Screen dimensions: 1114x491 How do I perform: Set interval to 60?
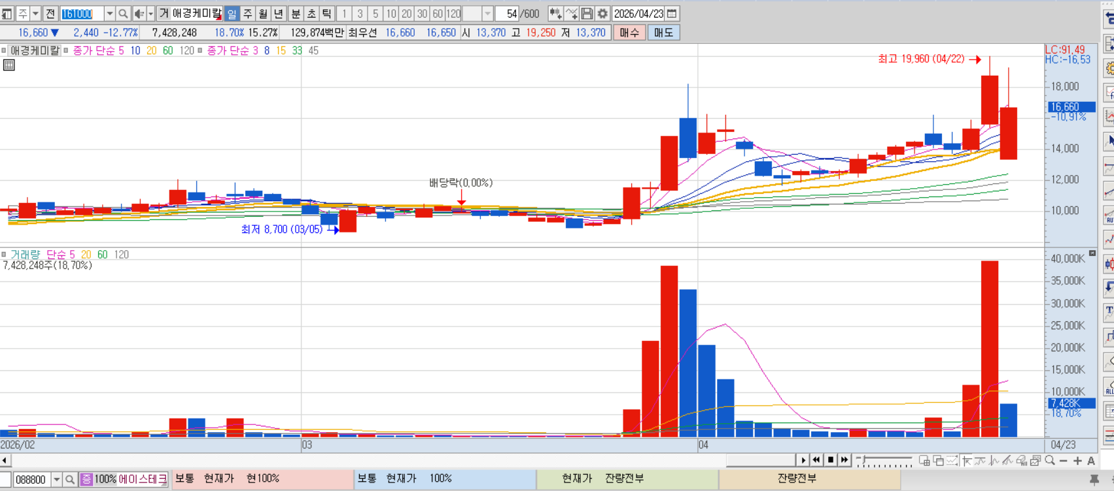point(438,14)
